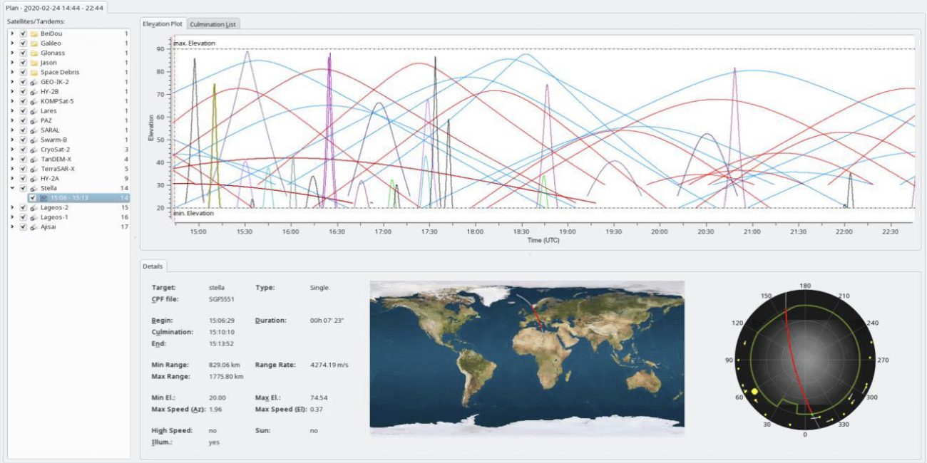Click the KOMPSat-5 satellite icon
This screenshot has width=927, height=463.
click(x=34, y=101)
